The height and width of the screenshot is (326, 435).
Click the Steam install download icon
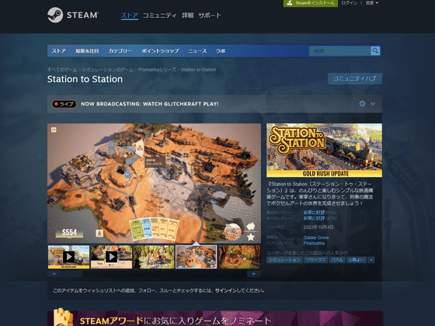[289, 3]
